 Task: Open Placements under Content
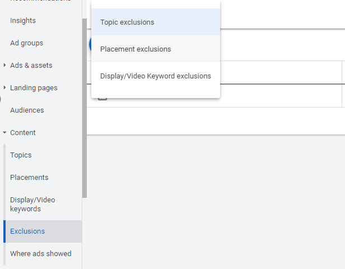coord(29,178)
